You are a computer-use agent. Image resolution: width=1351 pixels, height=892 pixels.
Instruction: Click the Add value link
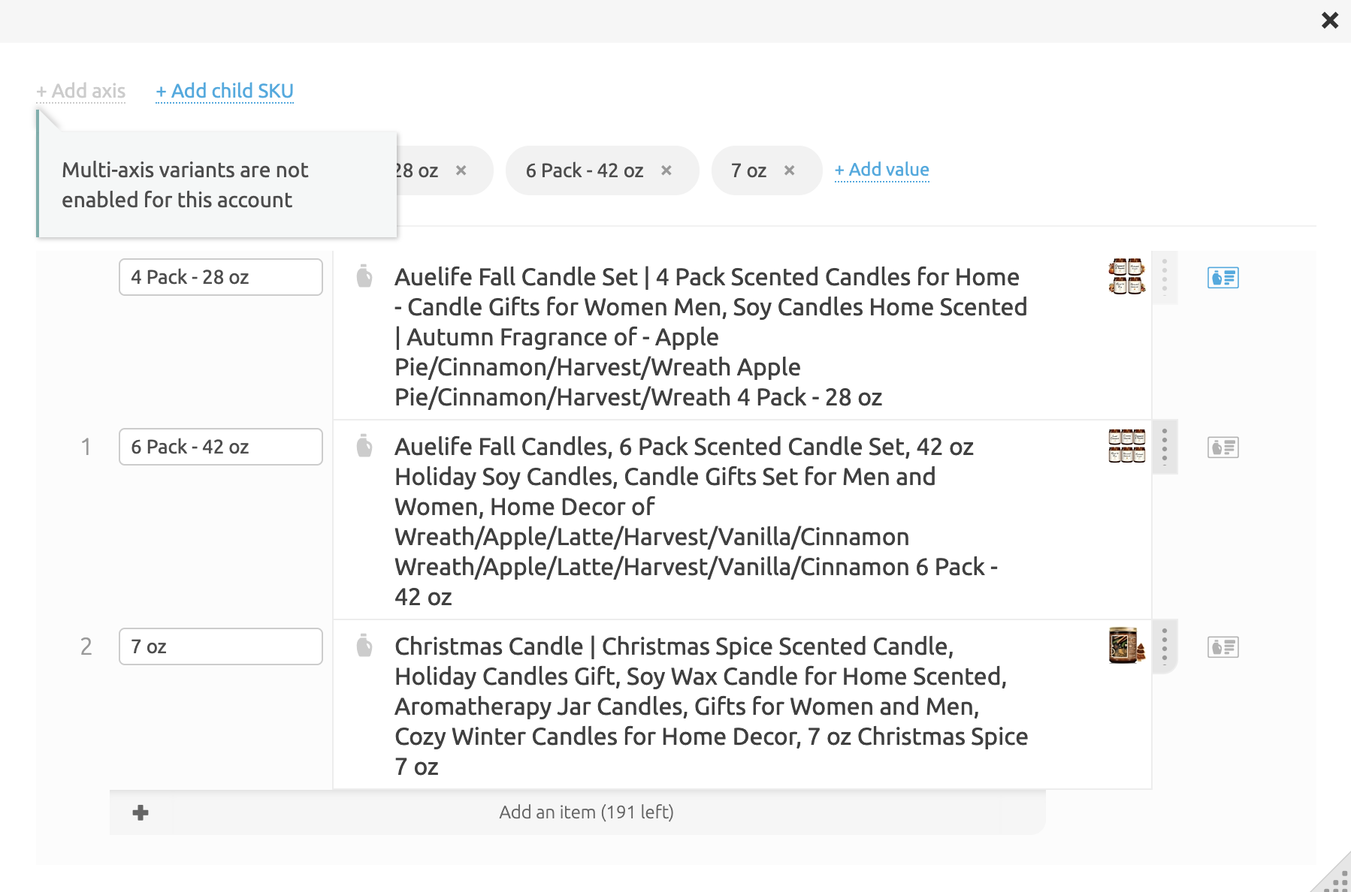coord(881,170)
